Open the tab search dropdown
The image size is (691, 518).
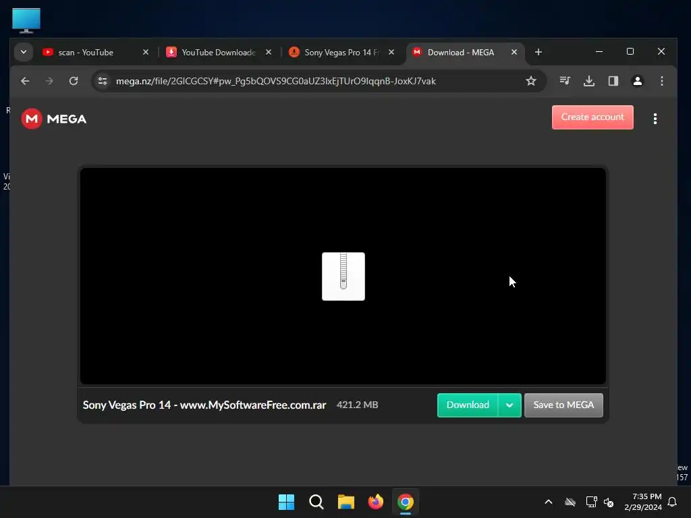coord(24,52)
